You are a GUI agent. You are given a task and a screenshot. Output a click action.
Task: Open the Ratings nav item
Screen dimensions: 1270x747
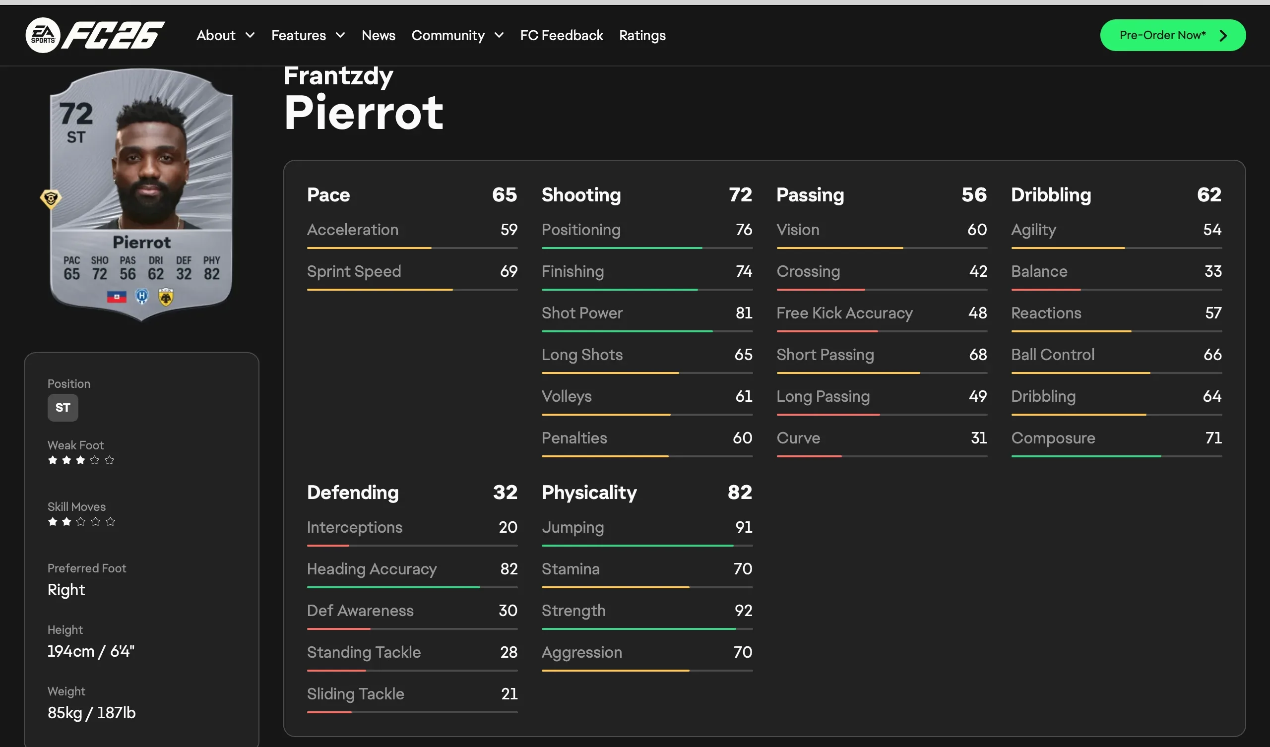point(642,35)
